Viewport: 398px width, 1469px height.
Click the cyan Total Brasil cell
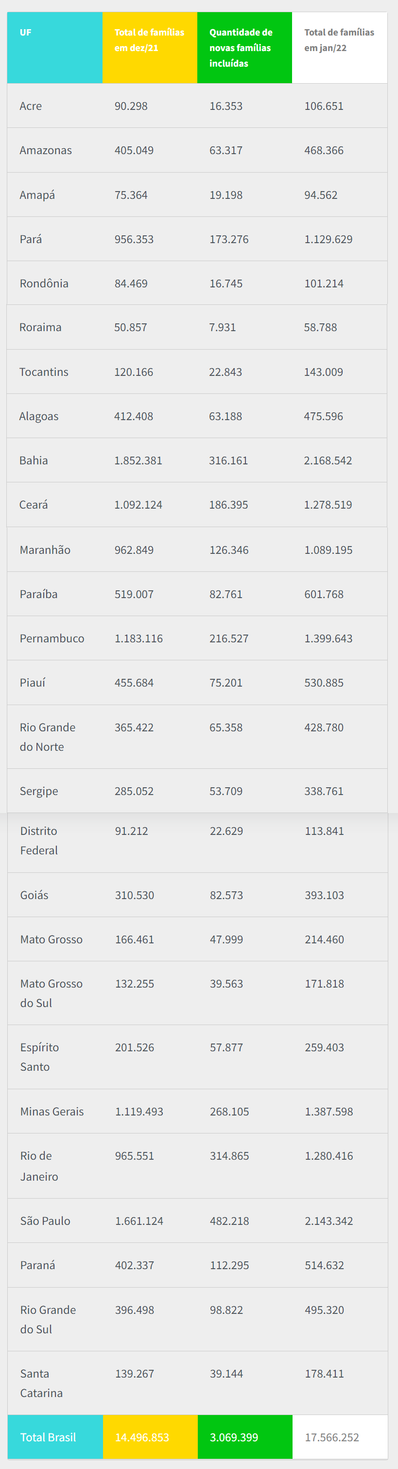[x=48, y=1437]
